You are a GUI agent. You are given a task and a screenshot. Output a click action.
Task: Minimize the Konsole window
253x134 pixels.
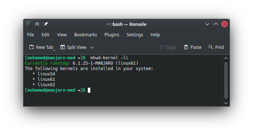[x=207, y=24]
